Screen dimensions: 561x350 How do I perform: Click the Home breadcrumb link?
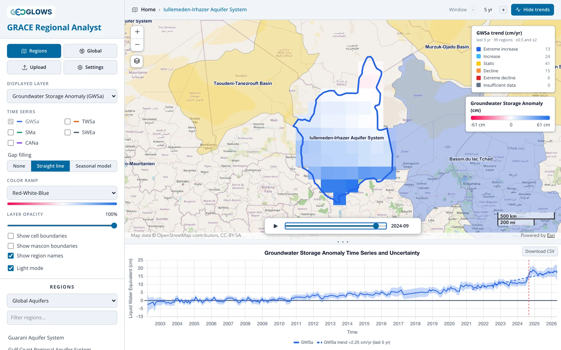click(x=148, y=10)
